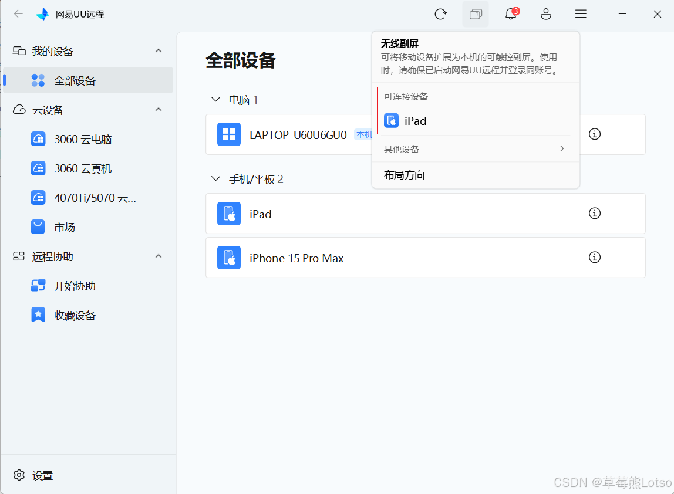Click the 本机 badge
The height and width of the screenshot is (494, 674).
tap(363, 134)
